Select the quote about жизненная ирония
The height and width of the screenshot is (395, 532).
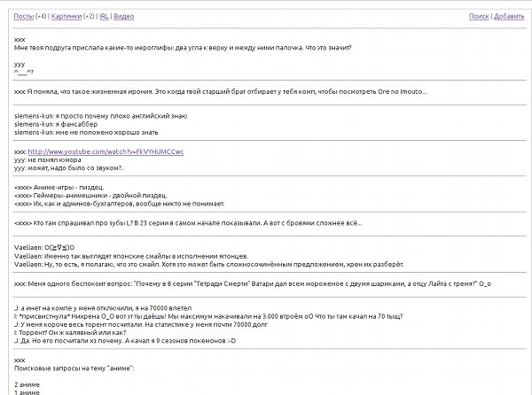tap(221, 92)
